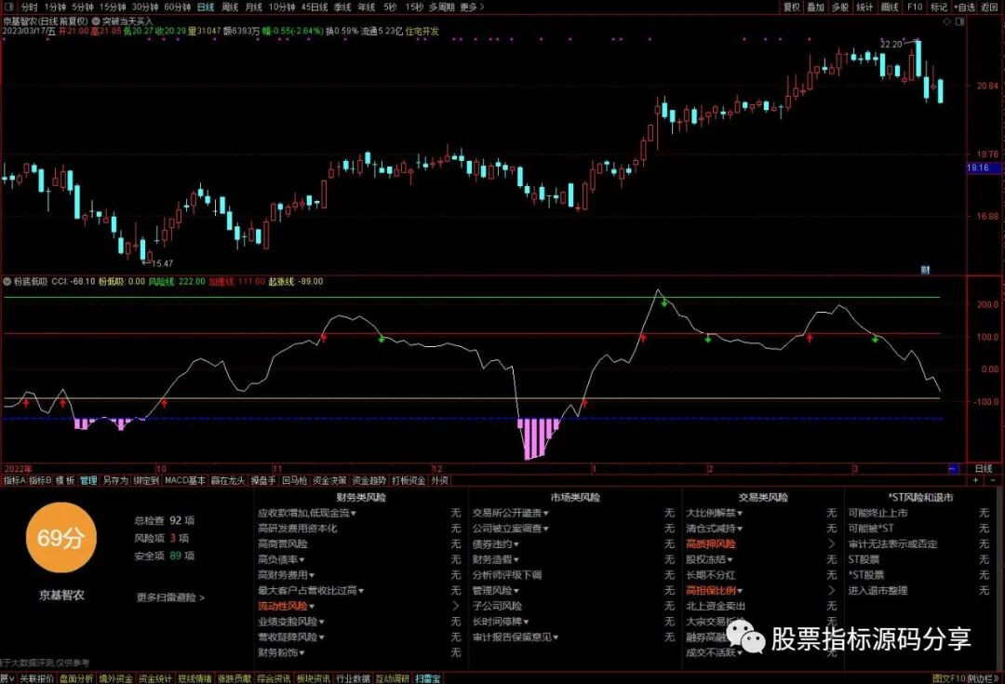Select the 60分钟 timeframe
The width and height of the screenshot is (1005, 684).
[178, 7]
